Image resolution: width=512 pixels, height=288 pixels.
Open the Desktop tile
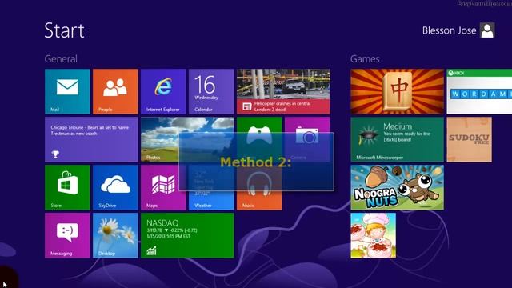(x=115, y=235)
